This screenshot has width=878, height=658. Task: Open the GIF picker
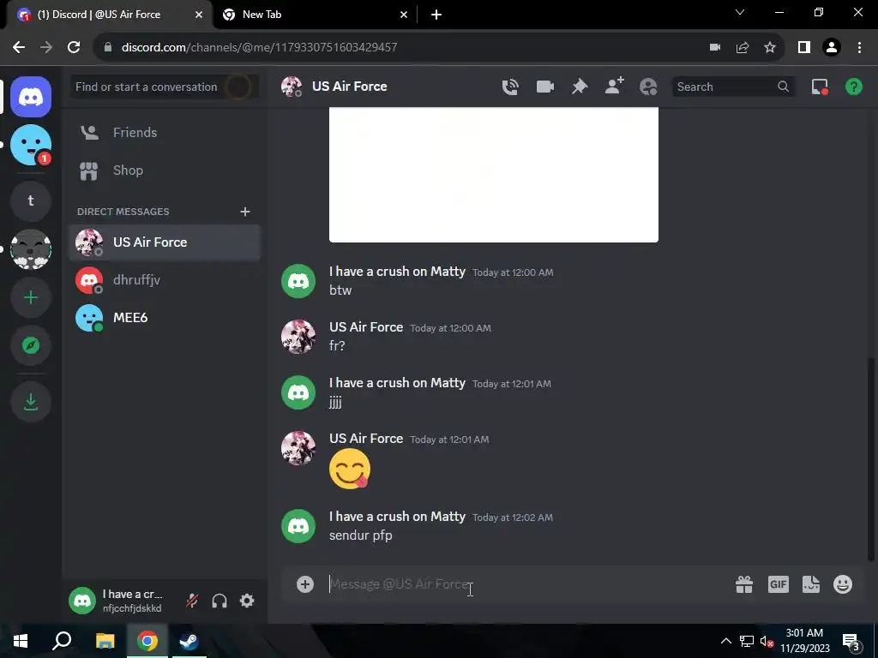(779, 584)
